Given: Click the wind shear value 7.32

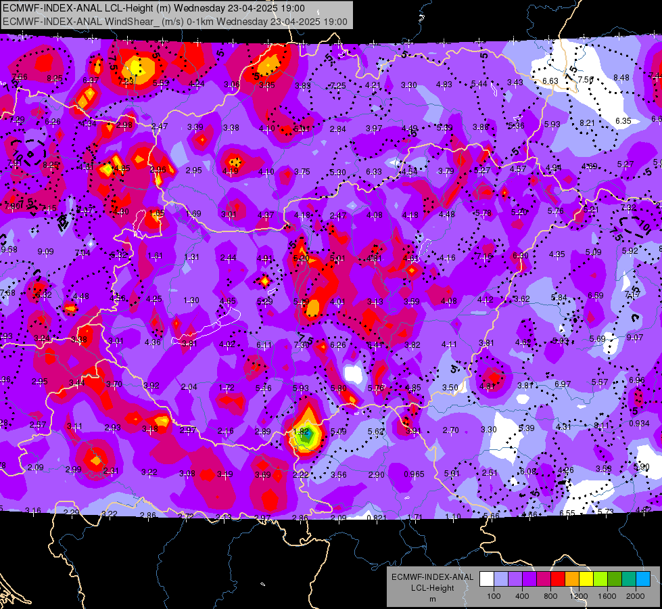Looking at the screenshot, I should 628,208.
